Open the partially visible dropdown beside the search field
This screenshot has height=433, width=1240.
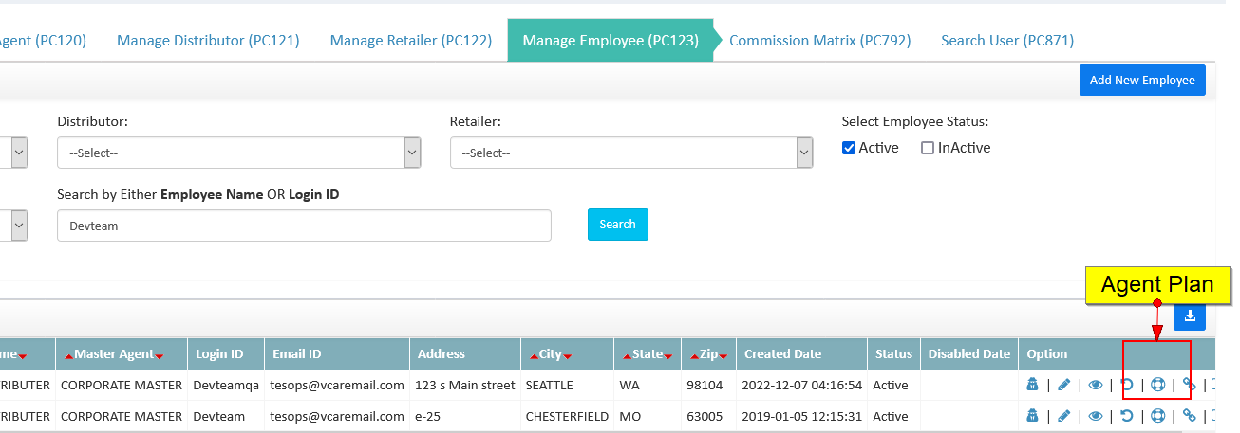coord(14,226)
